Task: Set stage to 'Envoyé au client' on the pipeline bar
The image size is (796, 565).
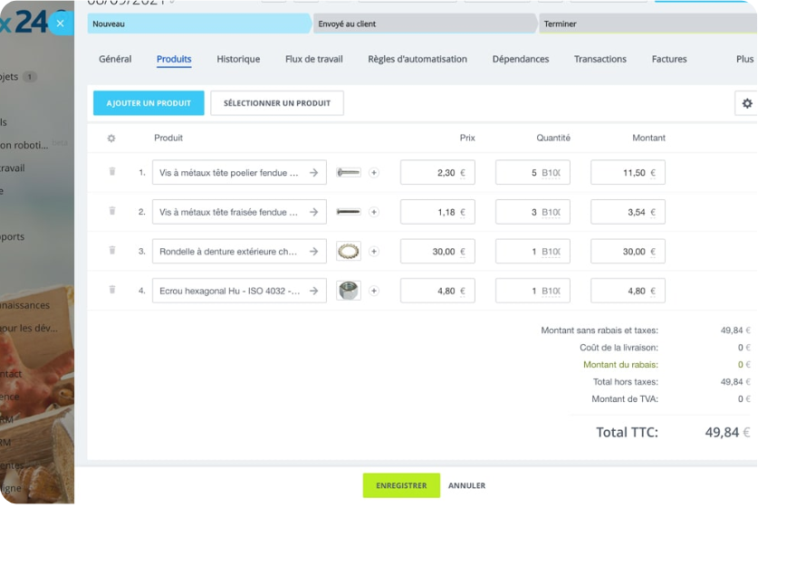Action: 425,24
